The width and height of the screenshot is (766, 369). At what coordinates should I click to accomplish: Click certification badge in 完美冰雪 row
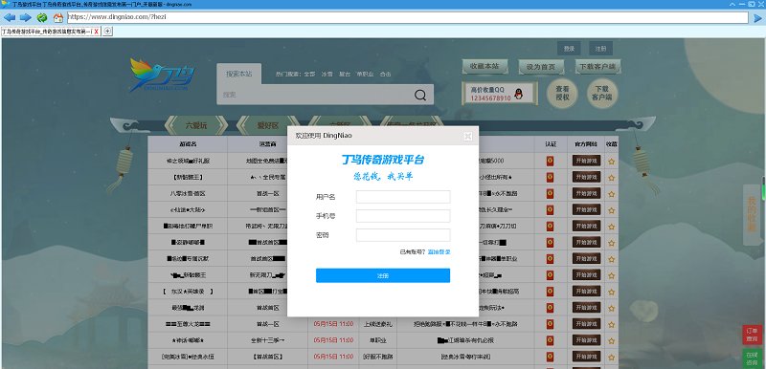coord(550,357)
